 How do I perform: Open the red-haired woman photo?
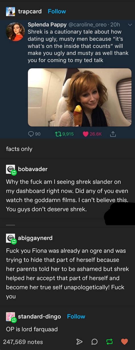(x=79, y=97)
